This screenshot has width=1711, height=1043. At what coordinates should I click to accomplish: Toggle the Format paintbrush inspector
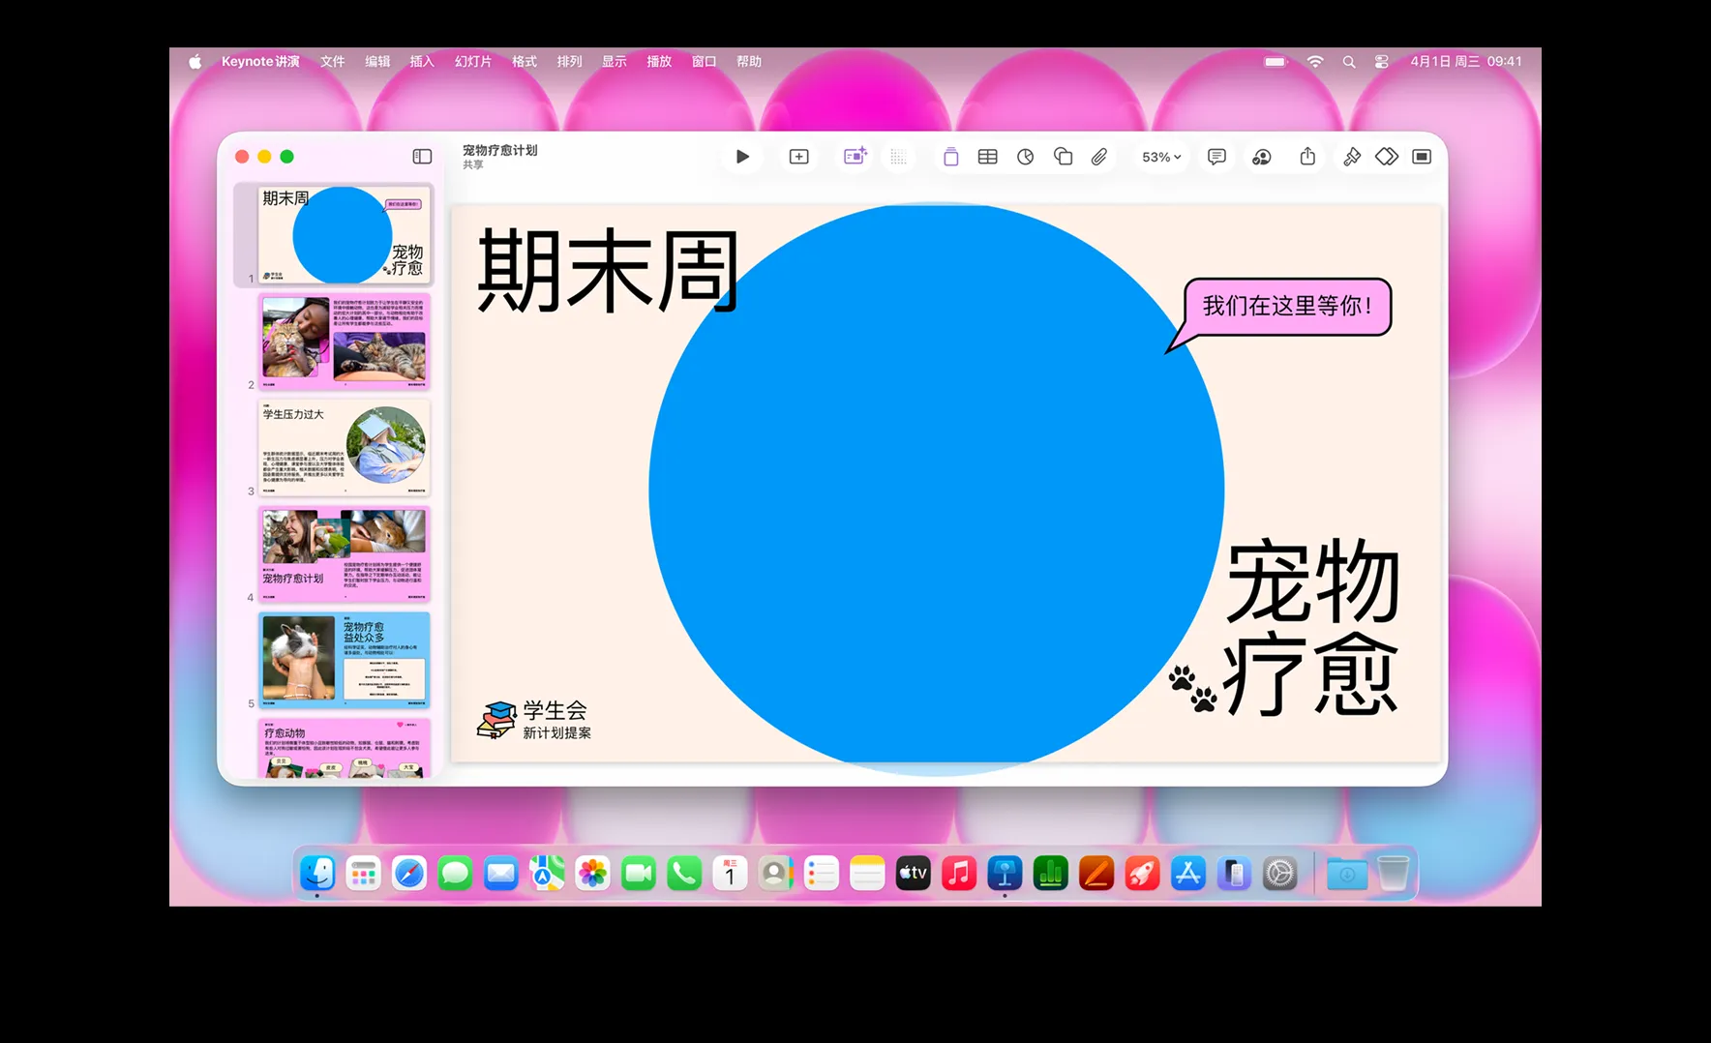click(1352, 157)
